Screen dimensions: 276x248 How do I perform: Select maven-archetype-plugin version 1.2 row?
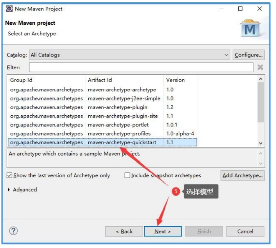click(x=102, y=107)
